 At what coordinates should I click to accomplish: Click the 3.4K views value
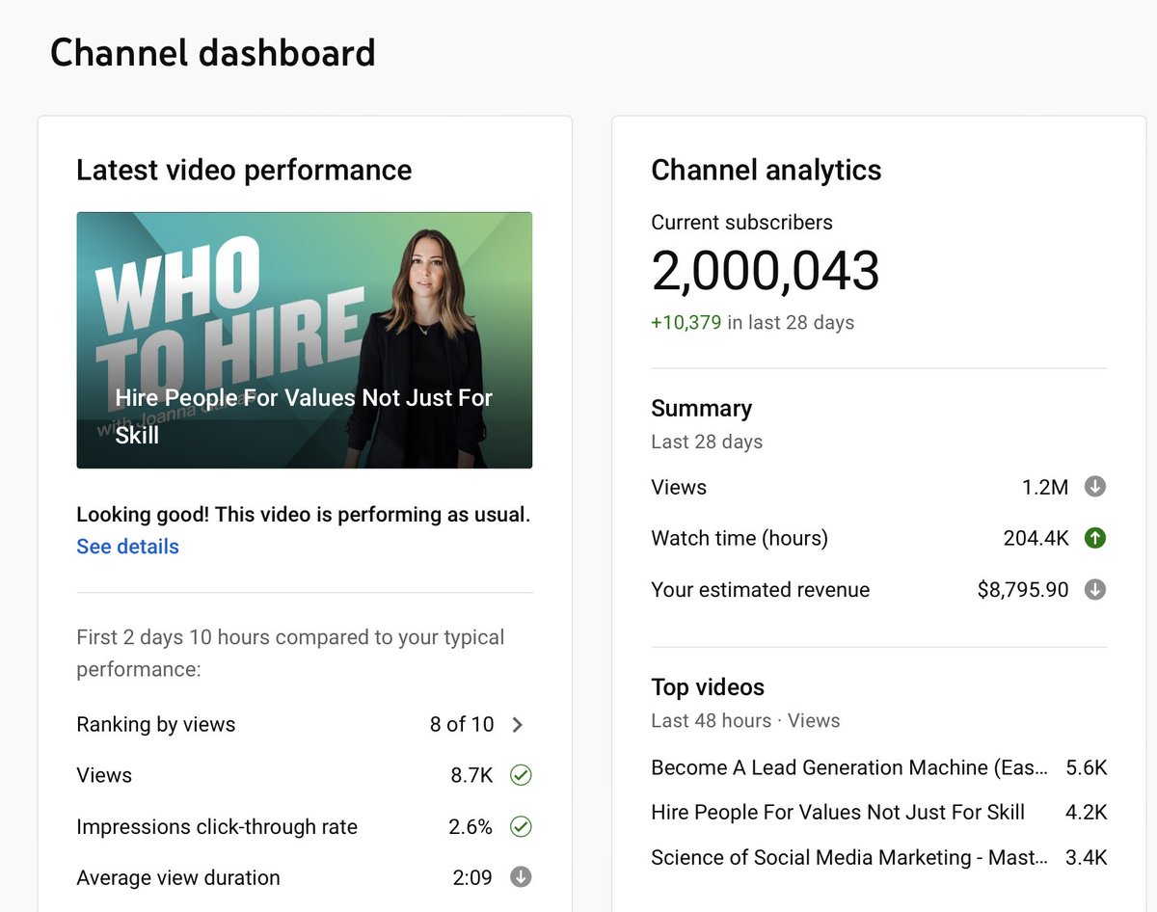[x=1087, y=858]
